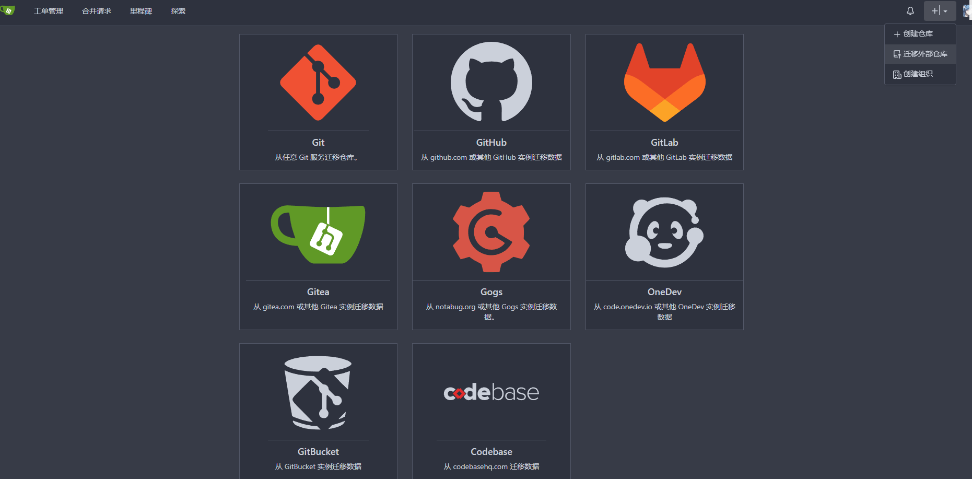
Task: Go to the 探索 page
Action: 178,11
